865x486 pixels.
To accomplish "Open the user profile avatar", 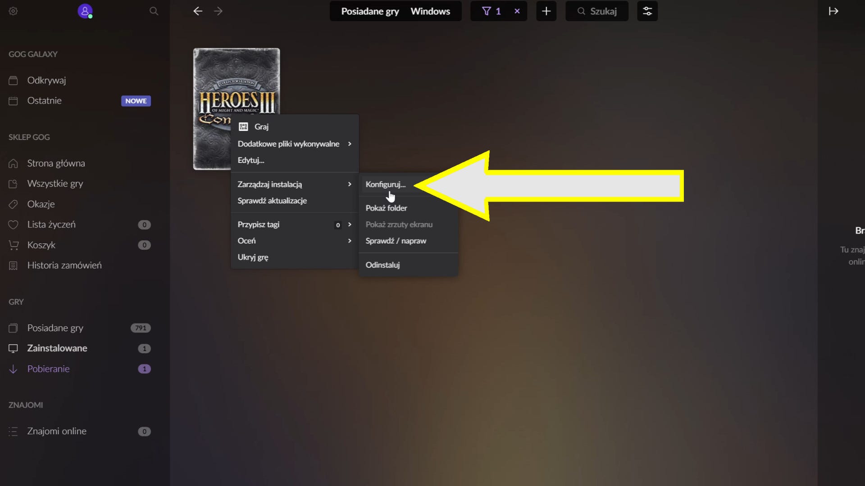I will tap(85, 11).
